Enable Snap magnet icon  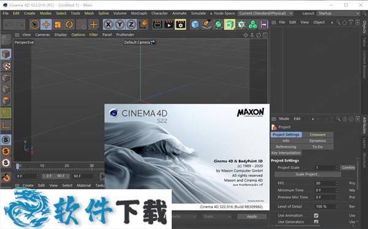[x=6, y=178]
